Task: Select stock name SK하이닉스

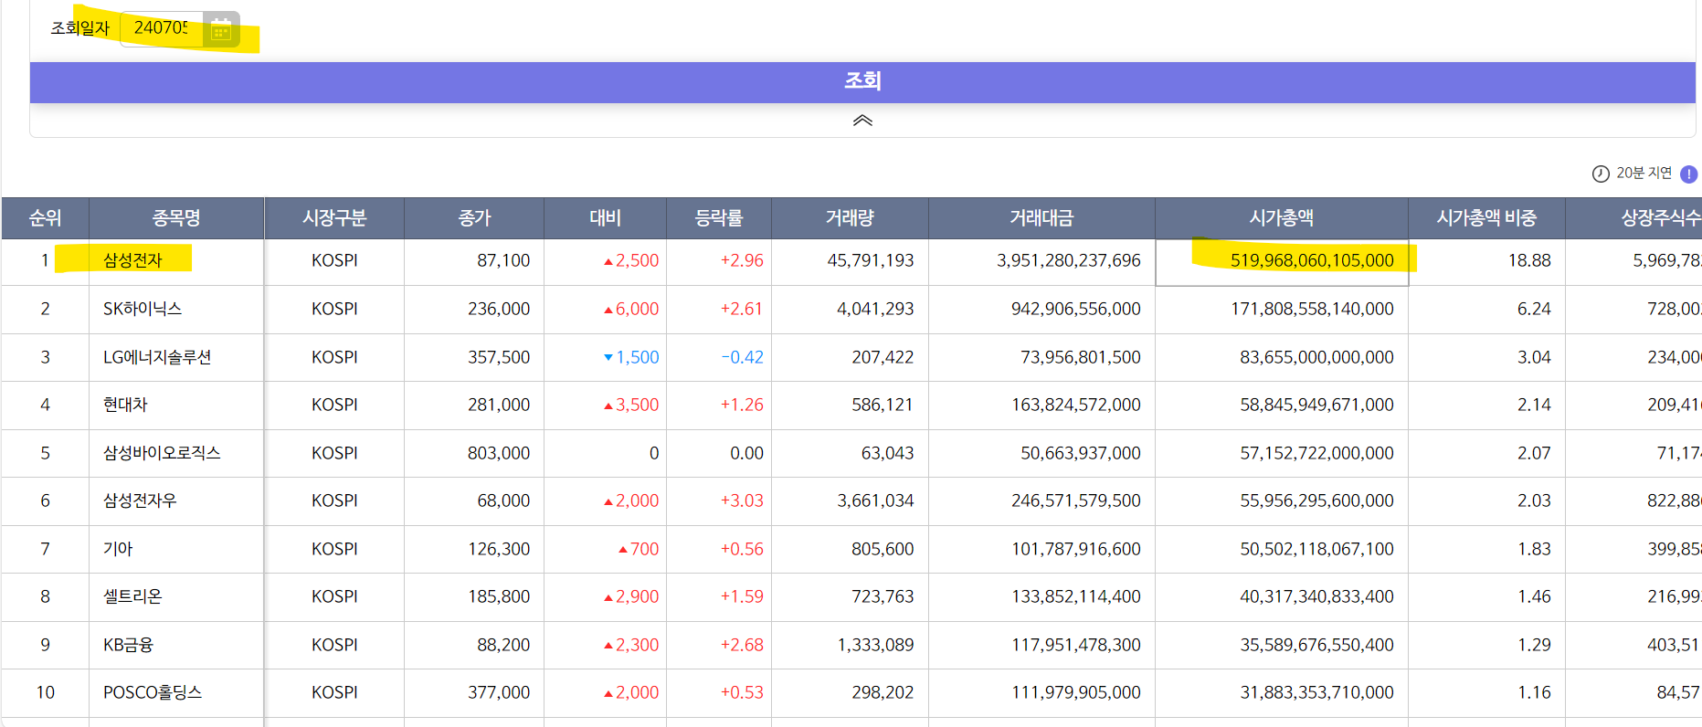Action: click(x=143, y=309)
